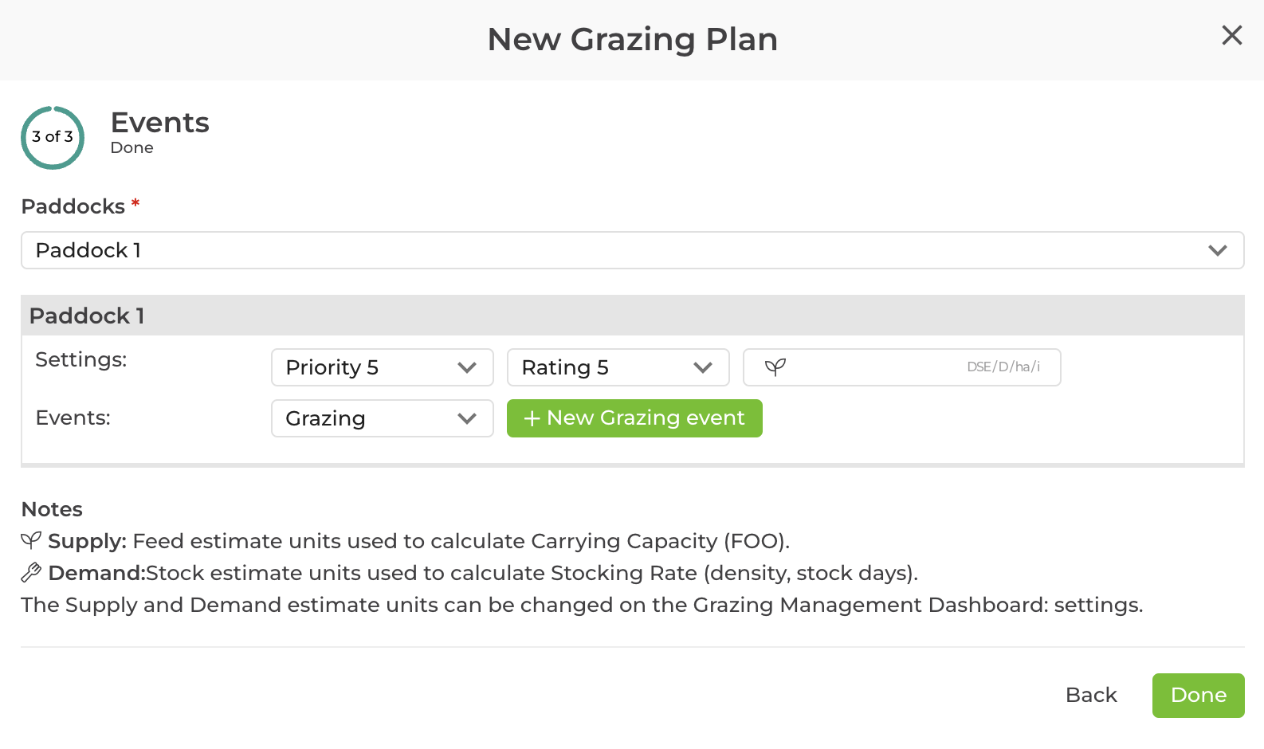Click the 3 of 3 progress ring
Image resolution: width=1264 pixels, height=749 pixels.
52,137
